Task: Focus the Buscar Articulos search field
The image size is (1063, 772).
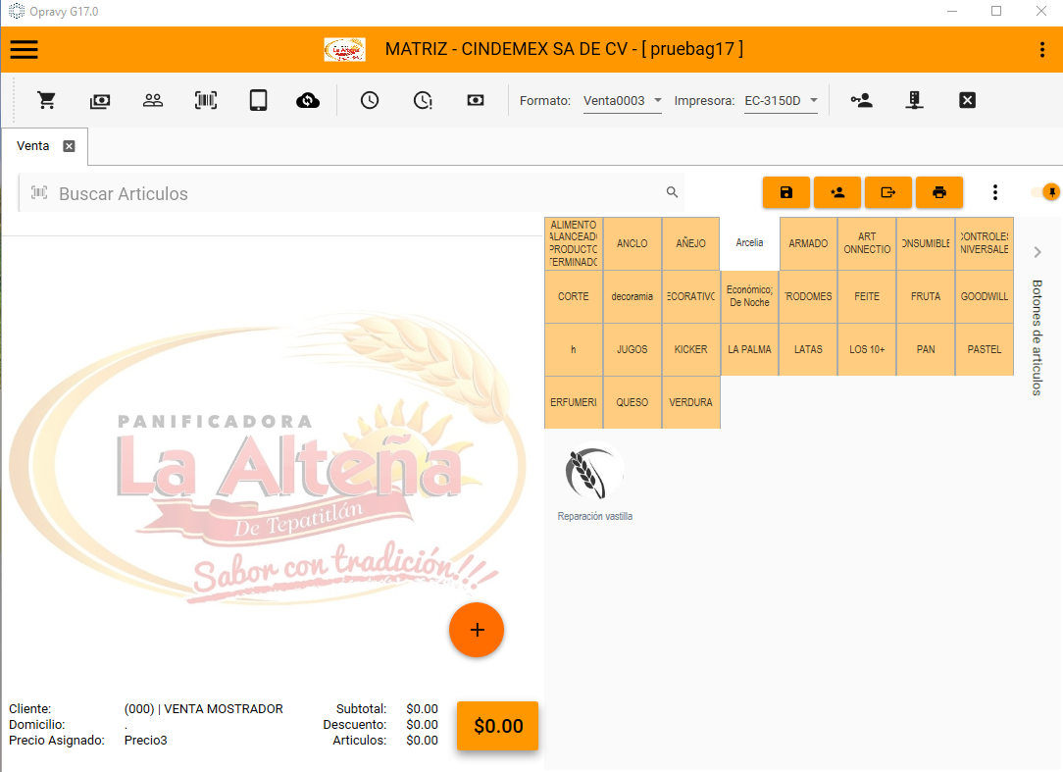Action: [352, 193]
